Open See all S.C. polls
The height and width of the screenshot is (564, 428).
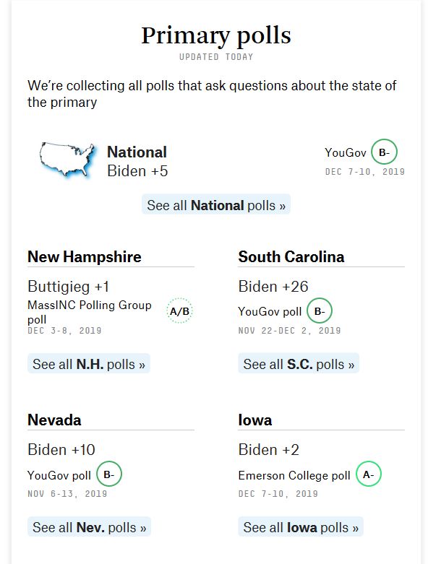(x=299, y=364)
